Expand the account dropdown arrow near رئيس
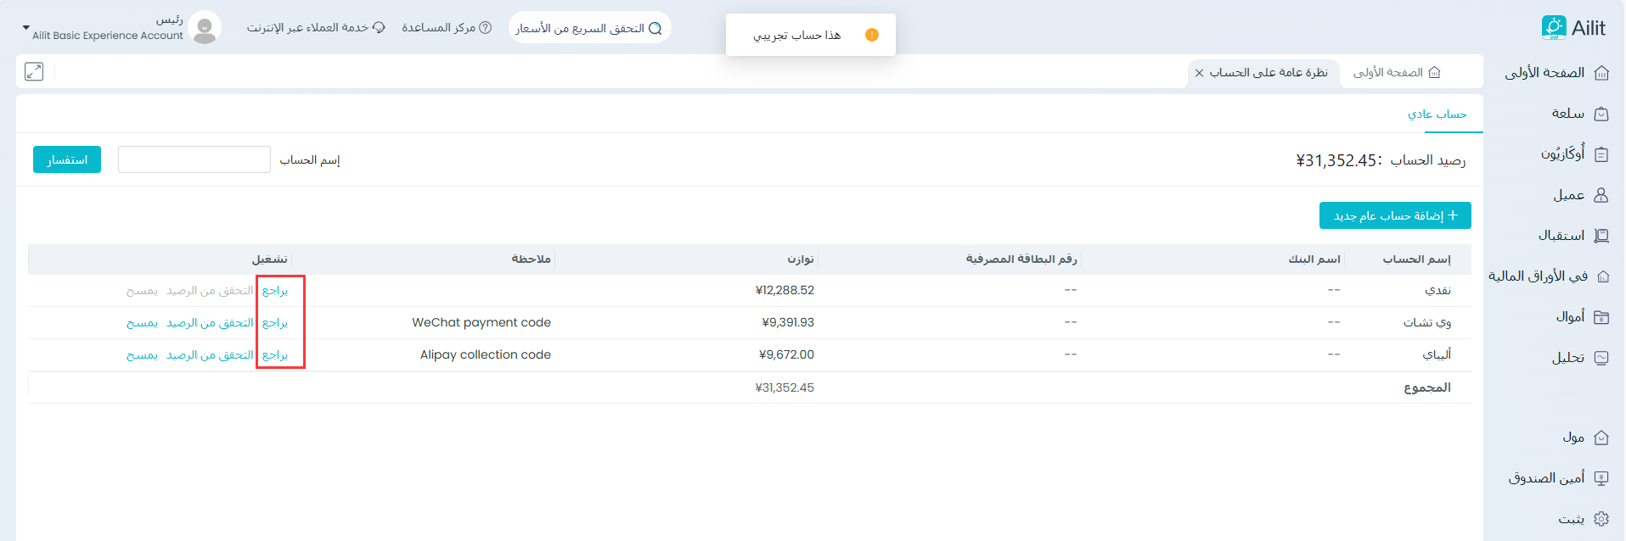Screen dimensions: 1626x541 [x=25, y=28]
